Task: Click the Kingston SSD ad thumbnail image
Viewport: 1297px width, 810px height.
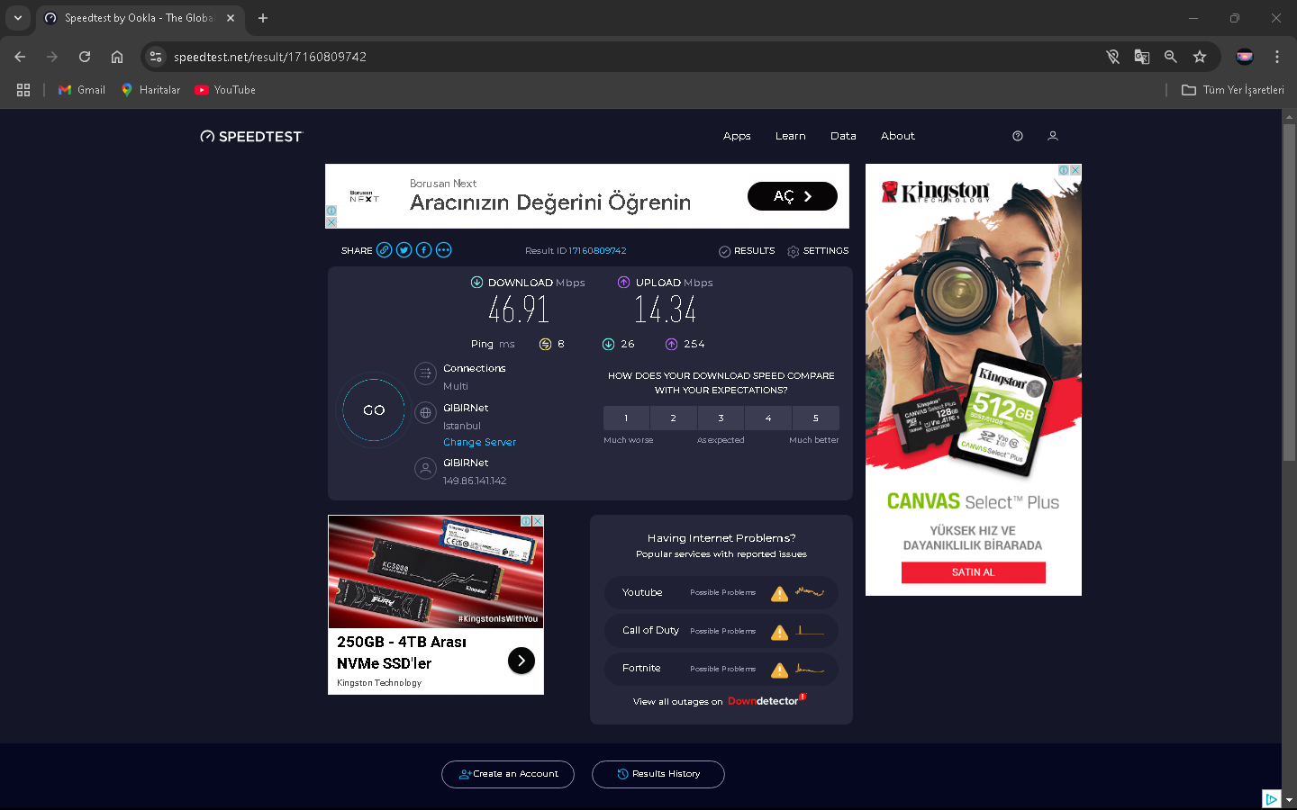Action: click(436, 571)
